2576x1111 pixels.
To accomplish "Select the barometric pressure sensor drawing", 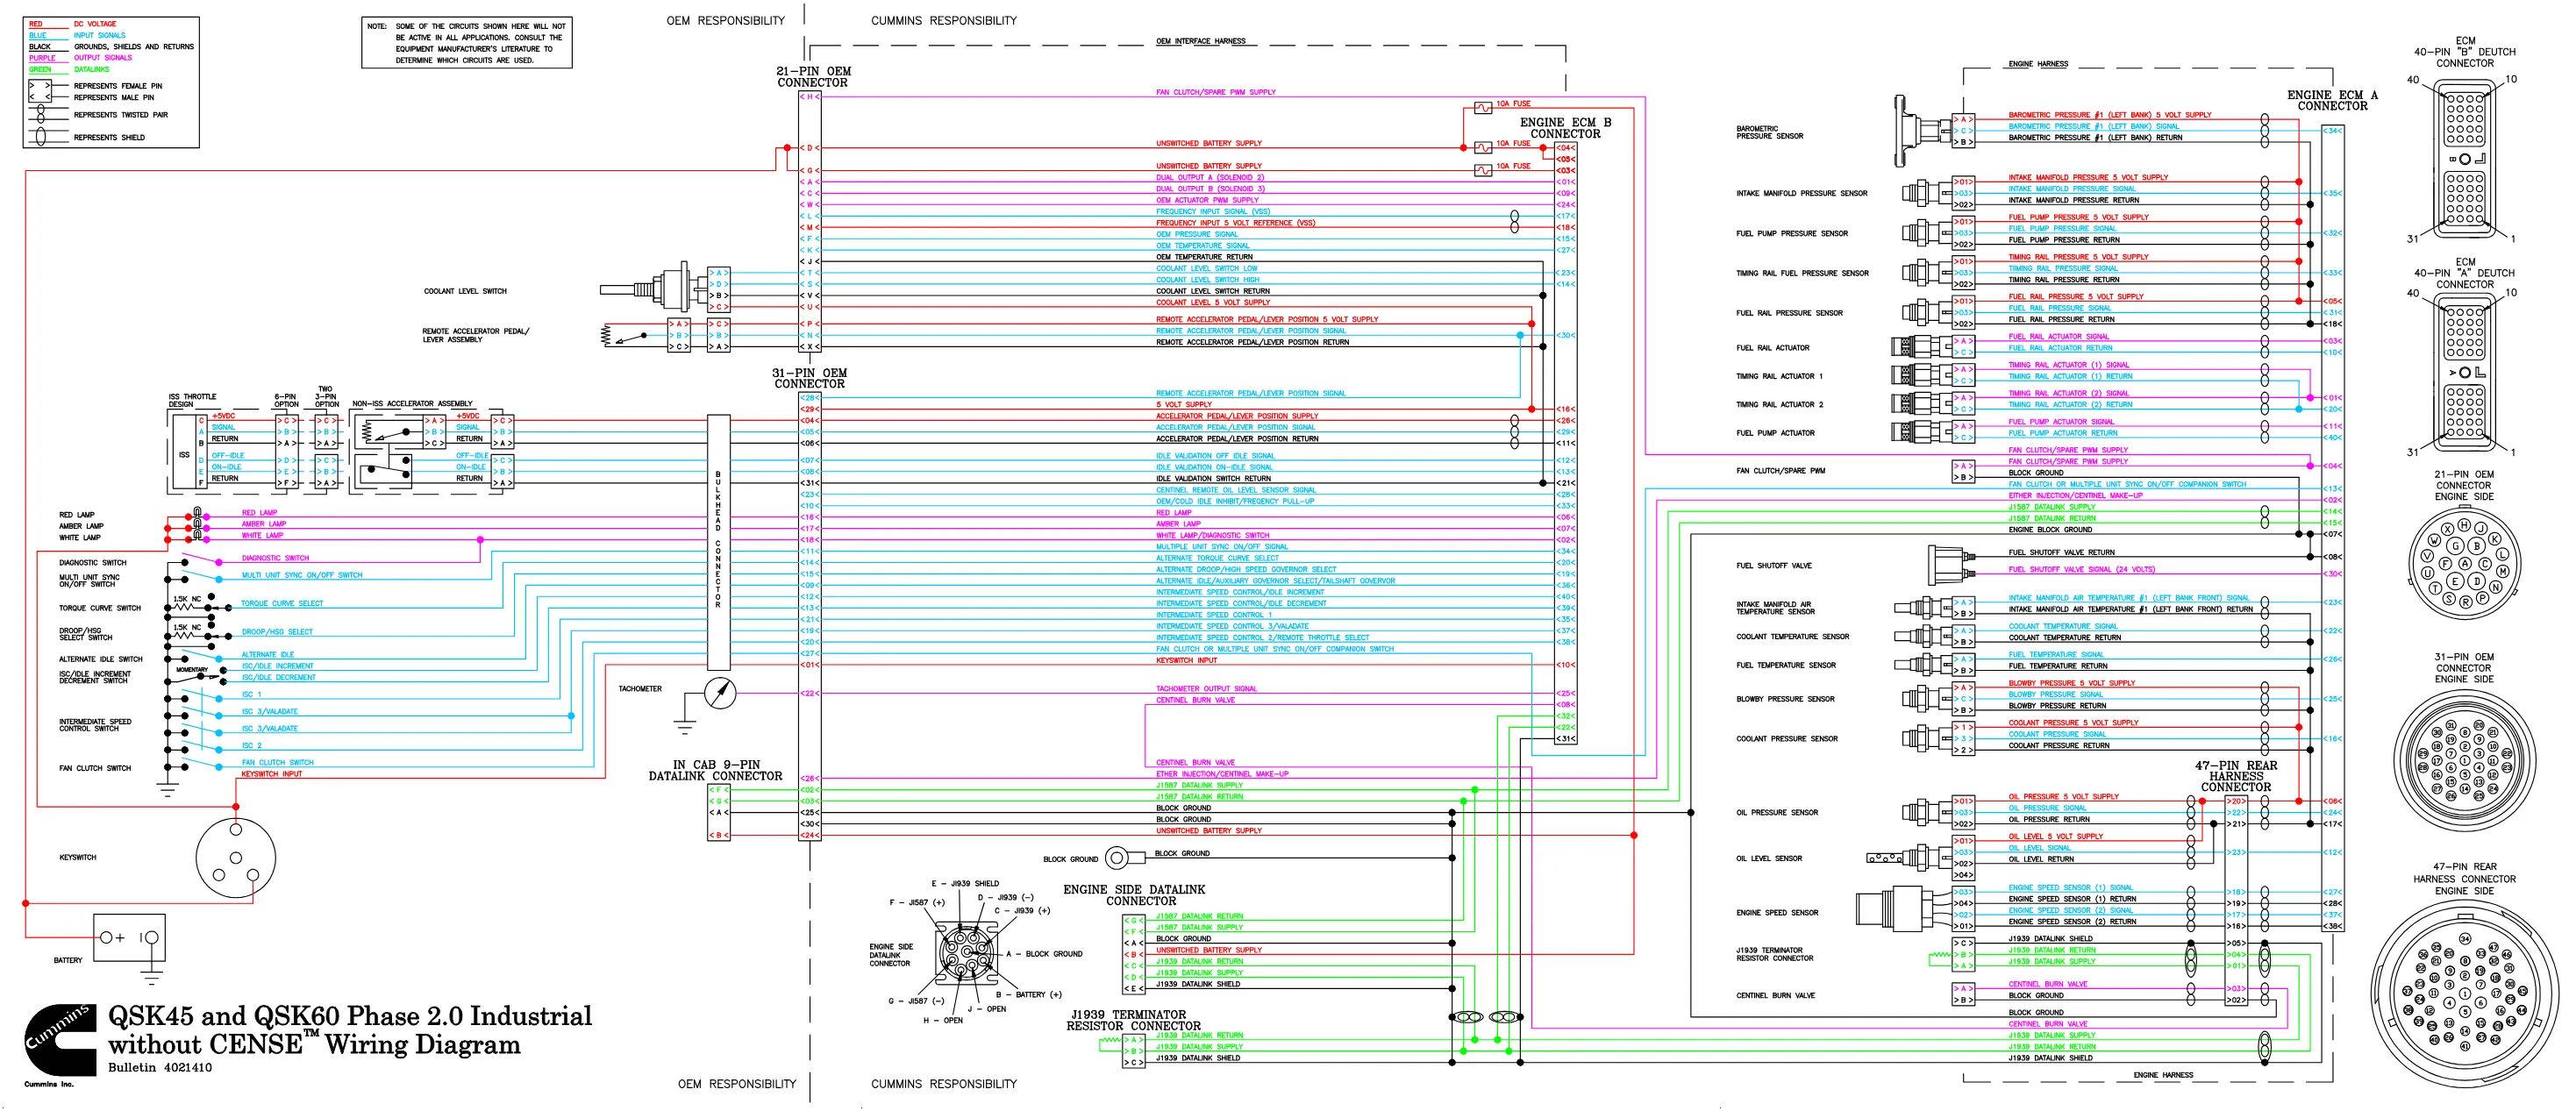I will coord(1922,130).
